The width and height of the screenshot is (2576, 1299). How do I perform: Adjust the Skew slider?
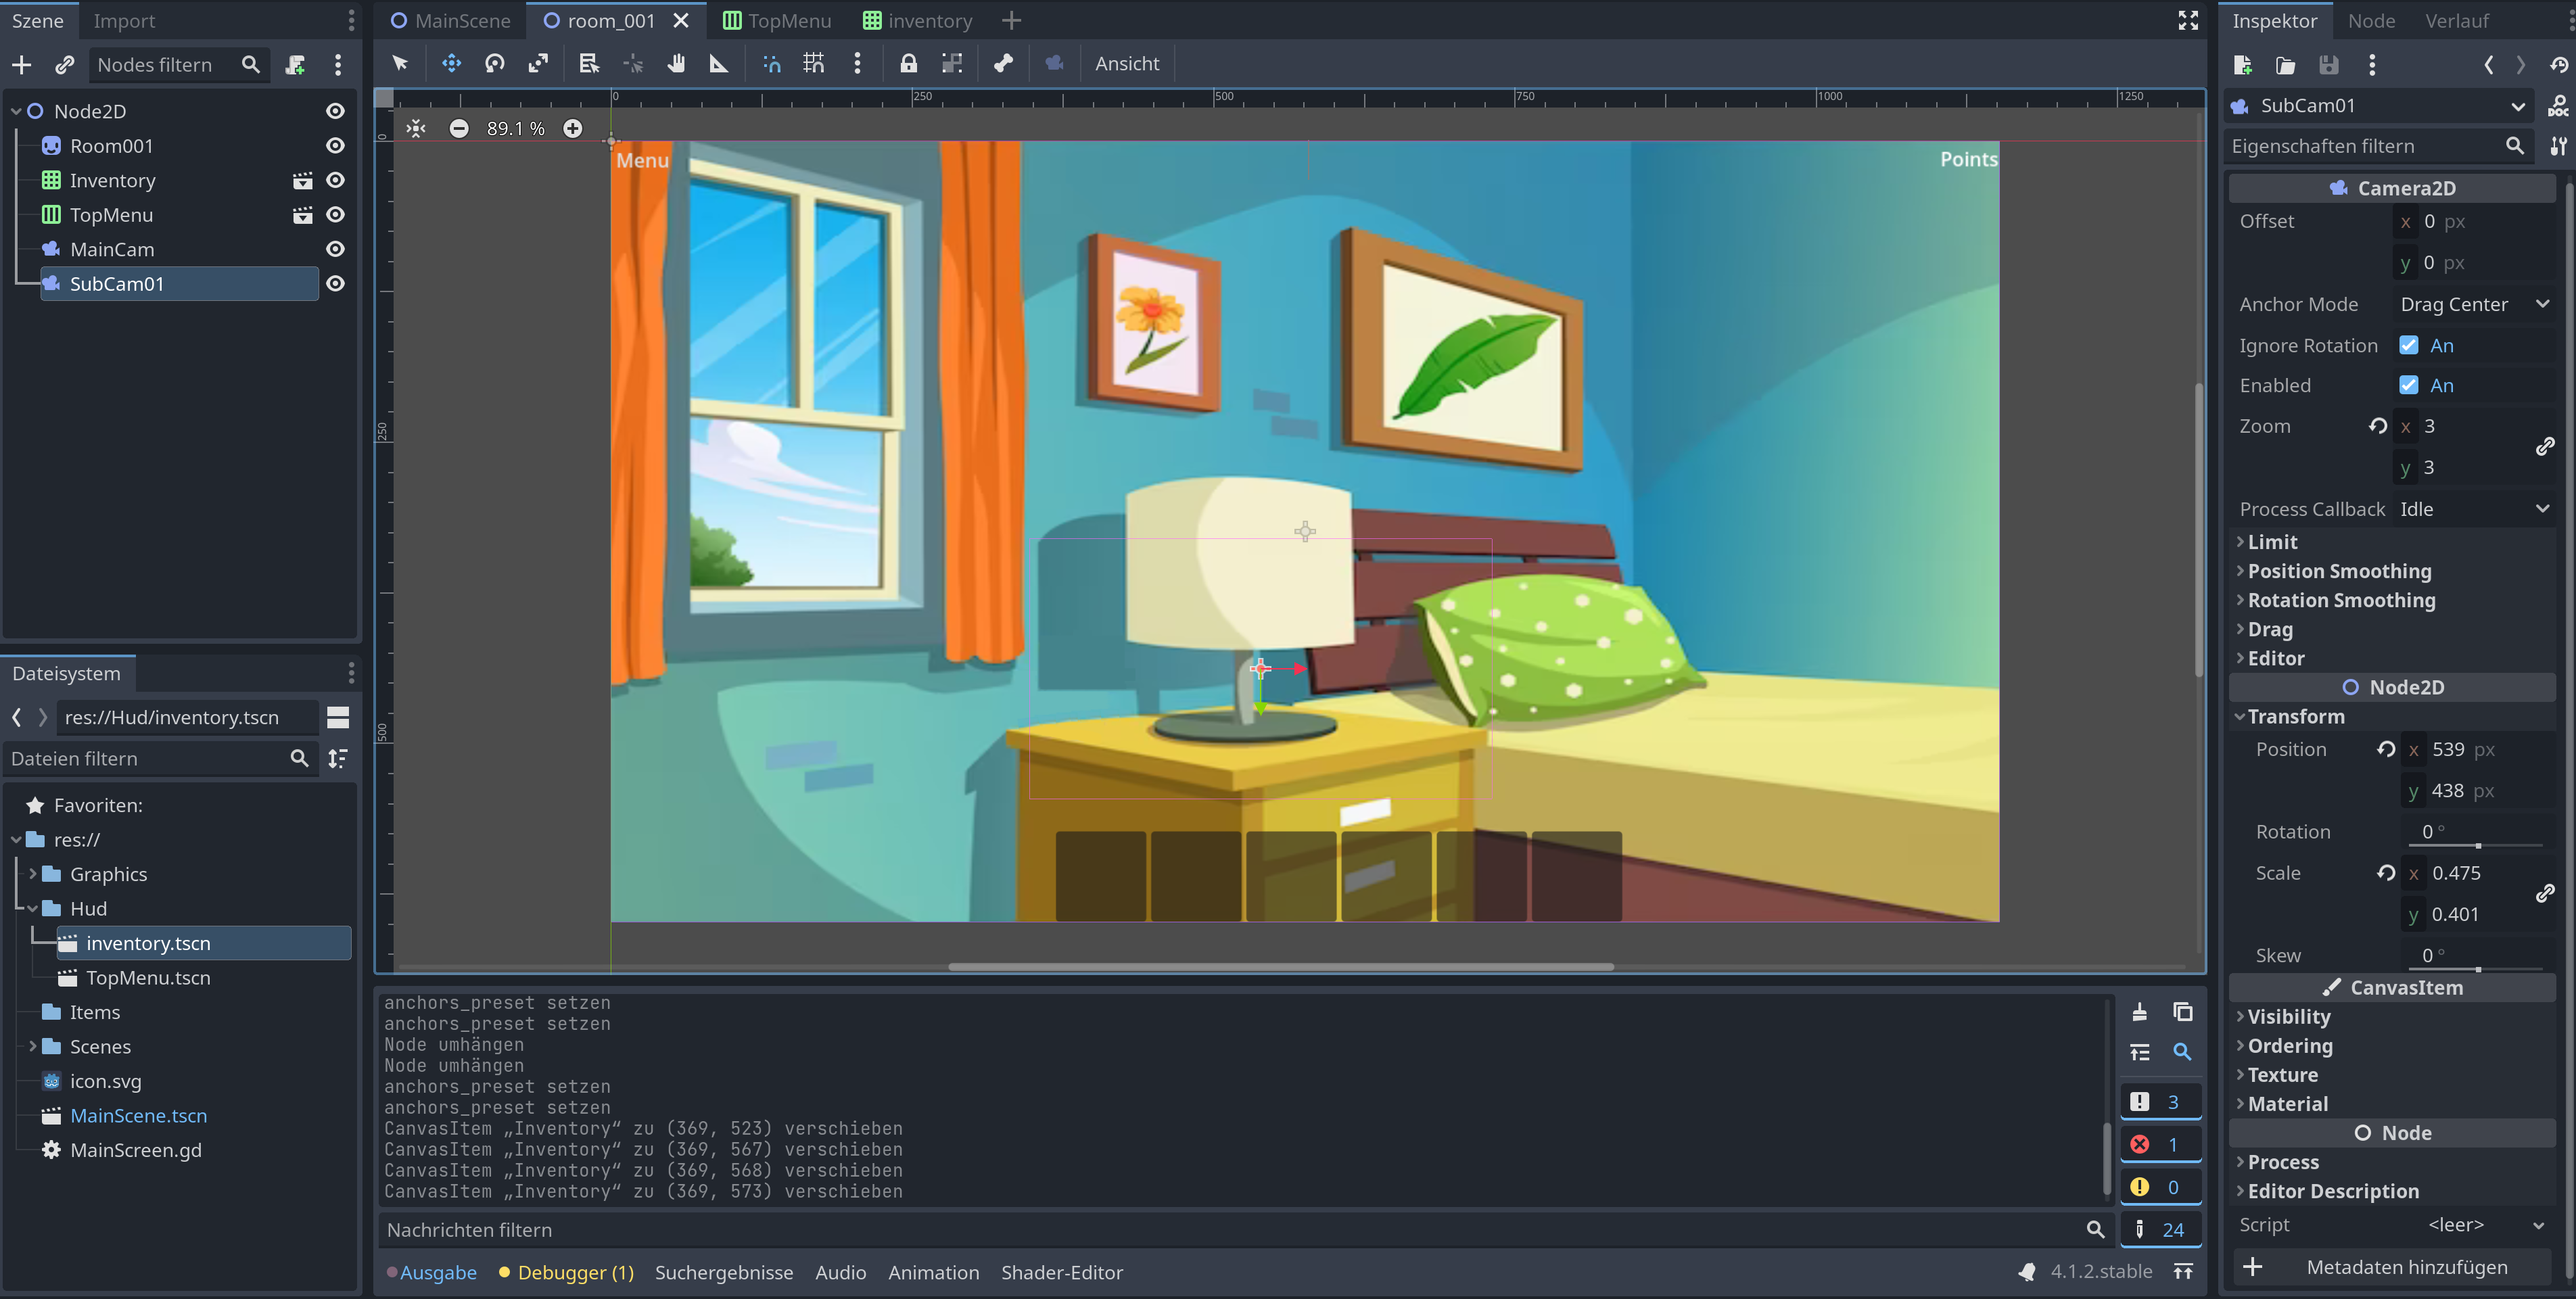pos(2477,969)
